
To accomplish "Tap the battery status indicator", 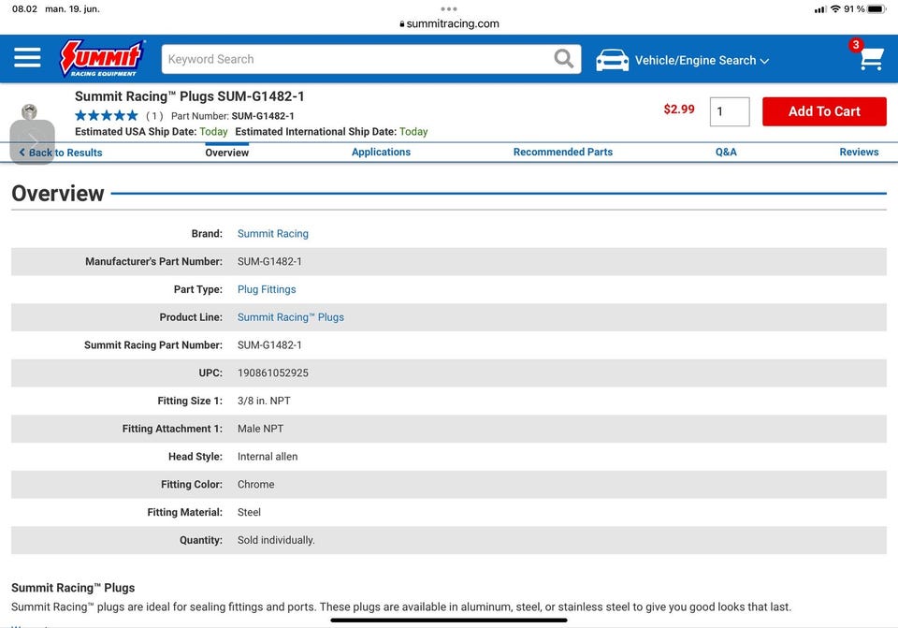I will 876,9.
